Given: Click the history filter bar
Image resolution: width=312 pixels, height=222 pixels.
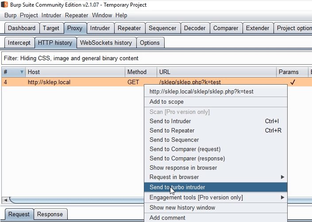Looking at the screenshot, I should 157,58.
